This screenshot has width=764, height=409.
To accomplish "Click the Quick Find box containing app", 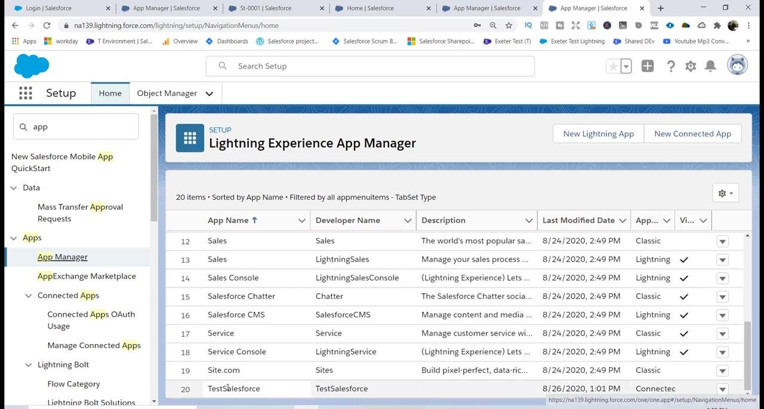I will (x=76, y=127).
